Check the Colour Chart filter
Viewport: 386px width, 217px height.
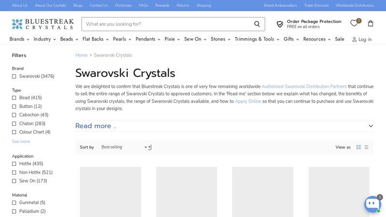click(x=14, y=132)
